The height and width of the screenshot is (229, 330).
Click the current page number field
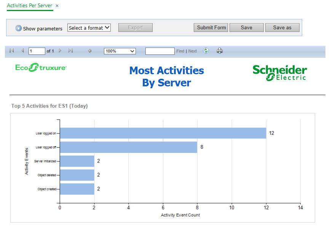click(x=37, y=51)
